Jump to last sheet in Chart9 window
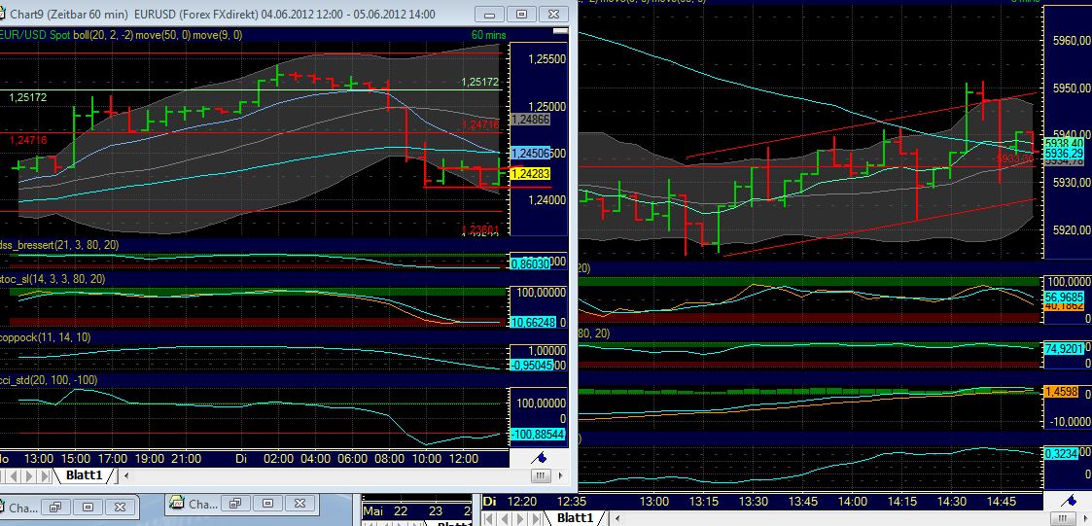 pyautogui.click(x=45, y=475)
